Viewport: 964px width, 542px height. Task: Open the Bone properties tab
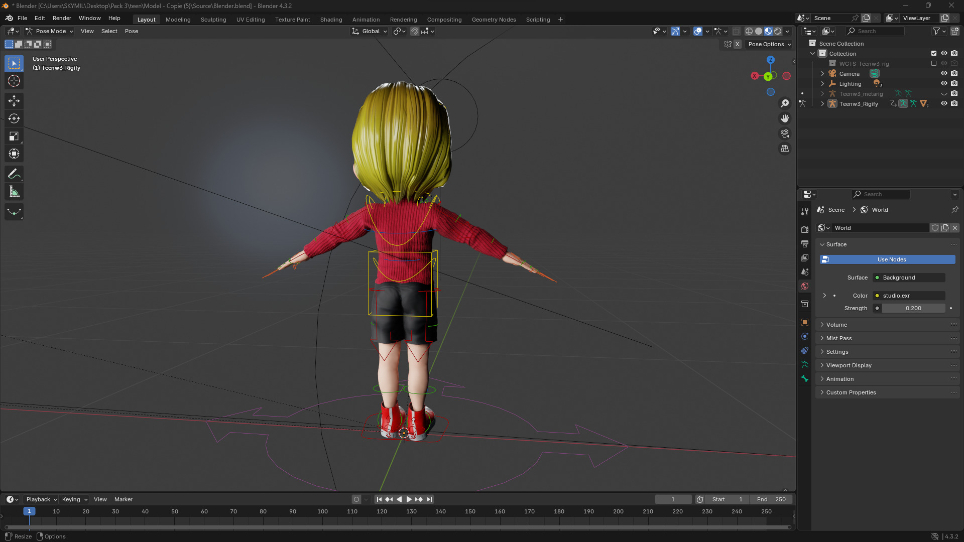[805, 378]
